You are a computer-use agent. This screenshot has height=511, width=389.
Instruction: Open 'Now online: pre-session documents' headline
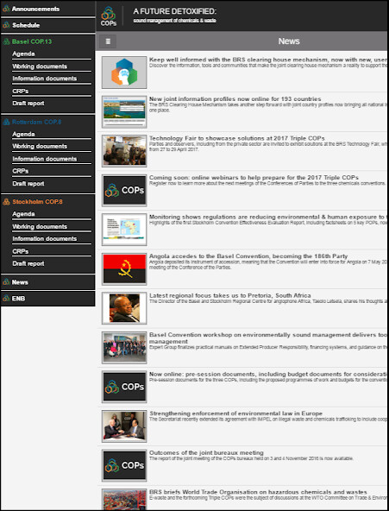tap(268, 374)
